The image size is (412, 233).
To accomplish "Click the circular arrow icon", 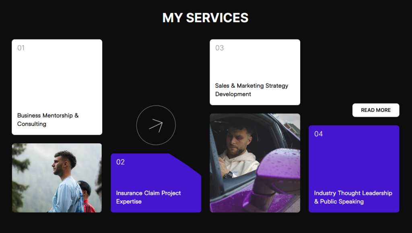I will [156, 125].
